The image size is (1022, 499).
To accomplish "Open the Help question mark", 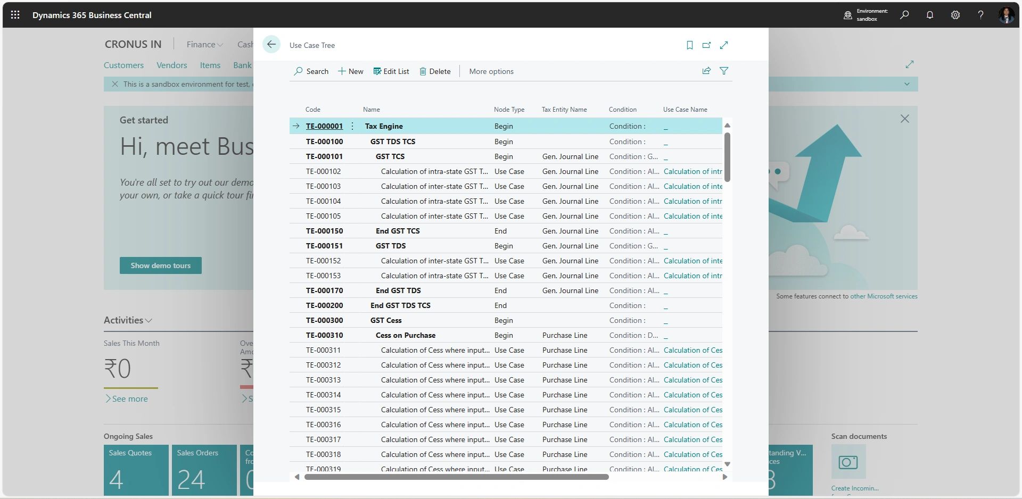I will [x=980, y=15].
